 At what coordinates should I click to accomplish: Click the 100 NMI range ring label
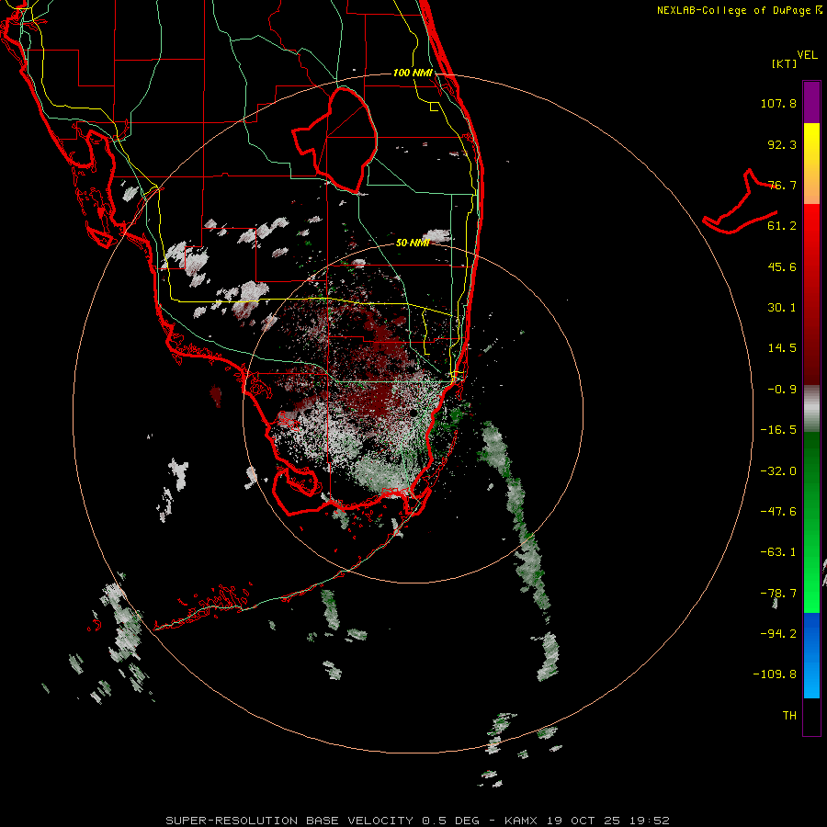(x=413, y=73)
